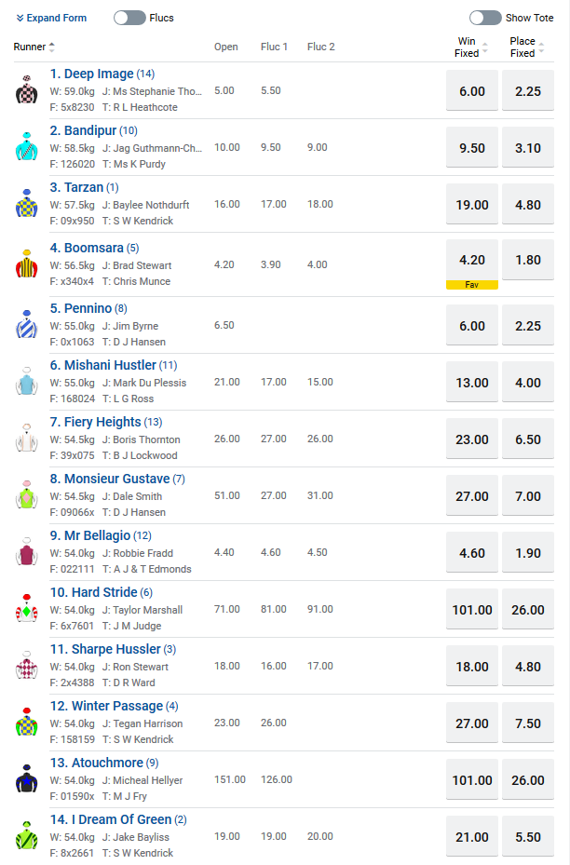
Task: Toggle the Flucs switch on
Action: [129, 18]
